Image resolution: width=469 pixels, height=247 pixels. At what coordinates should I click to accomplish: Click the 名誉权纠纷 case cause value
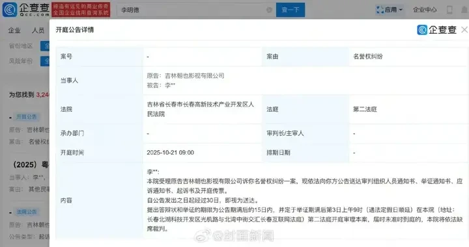pyautogui.click(x=368, y=57)
